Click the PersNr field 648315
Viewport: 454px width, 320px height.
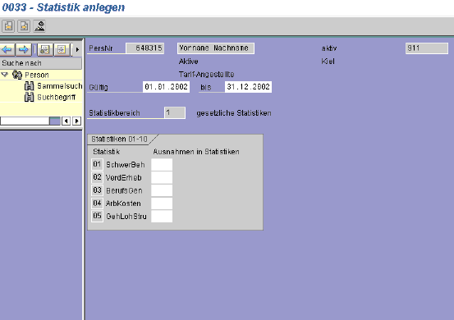click(145, 48)
